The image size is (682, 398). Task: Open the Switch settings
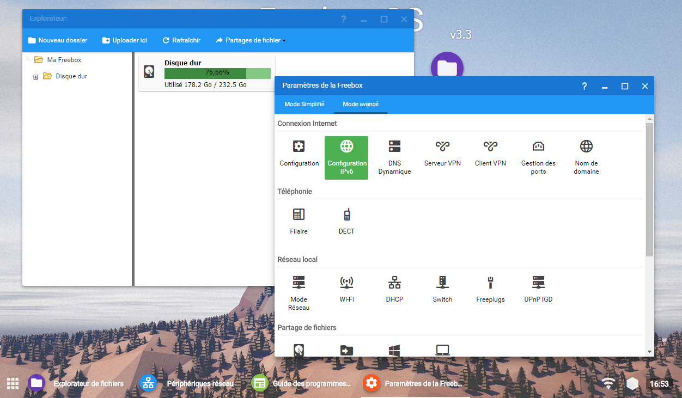point(442,290)
